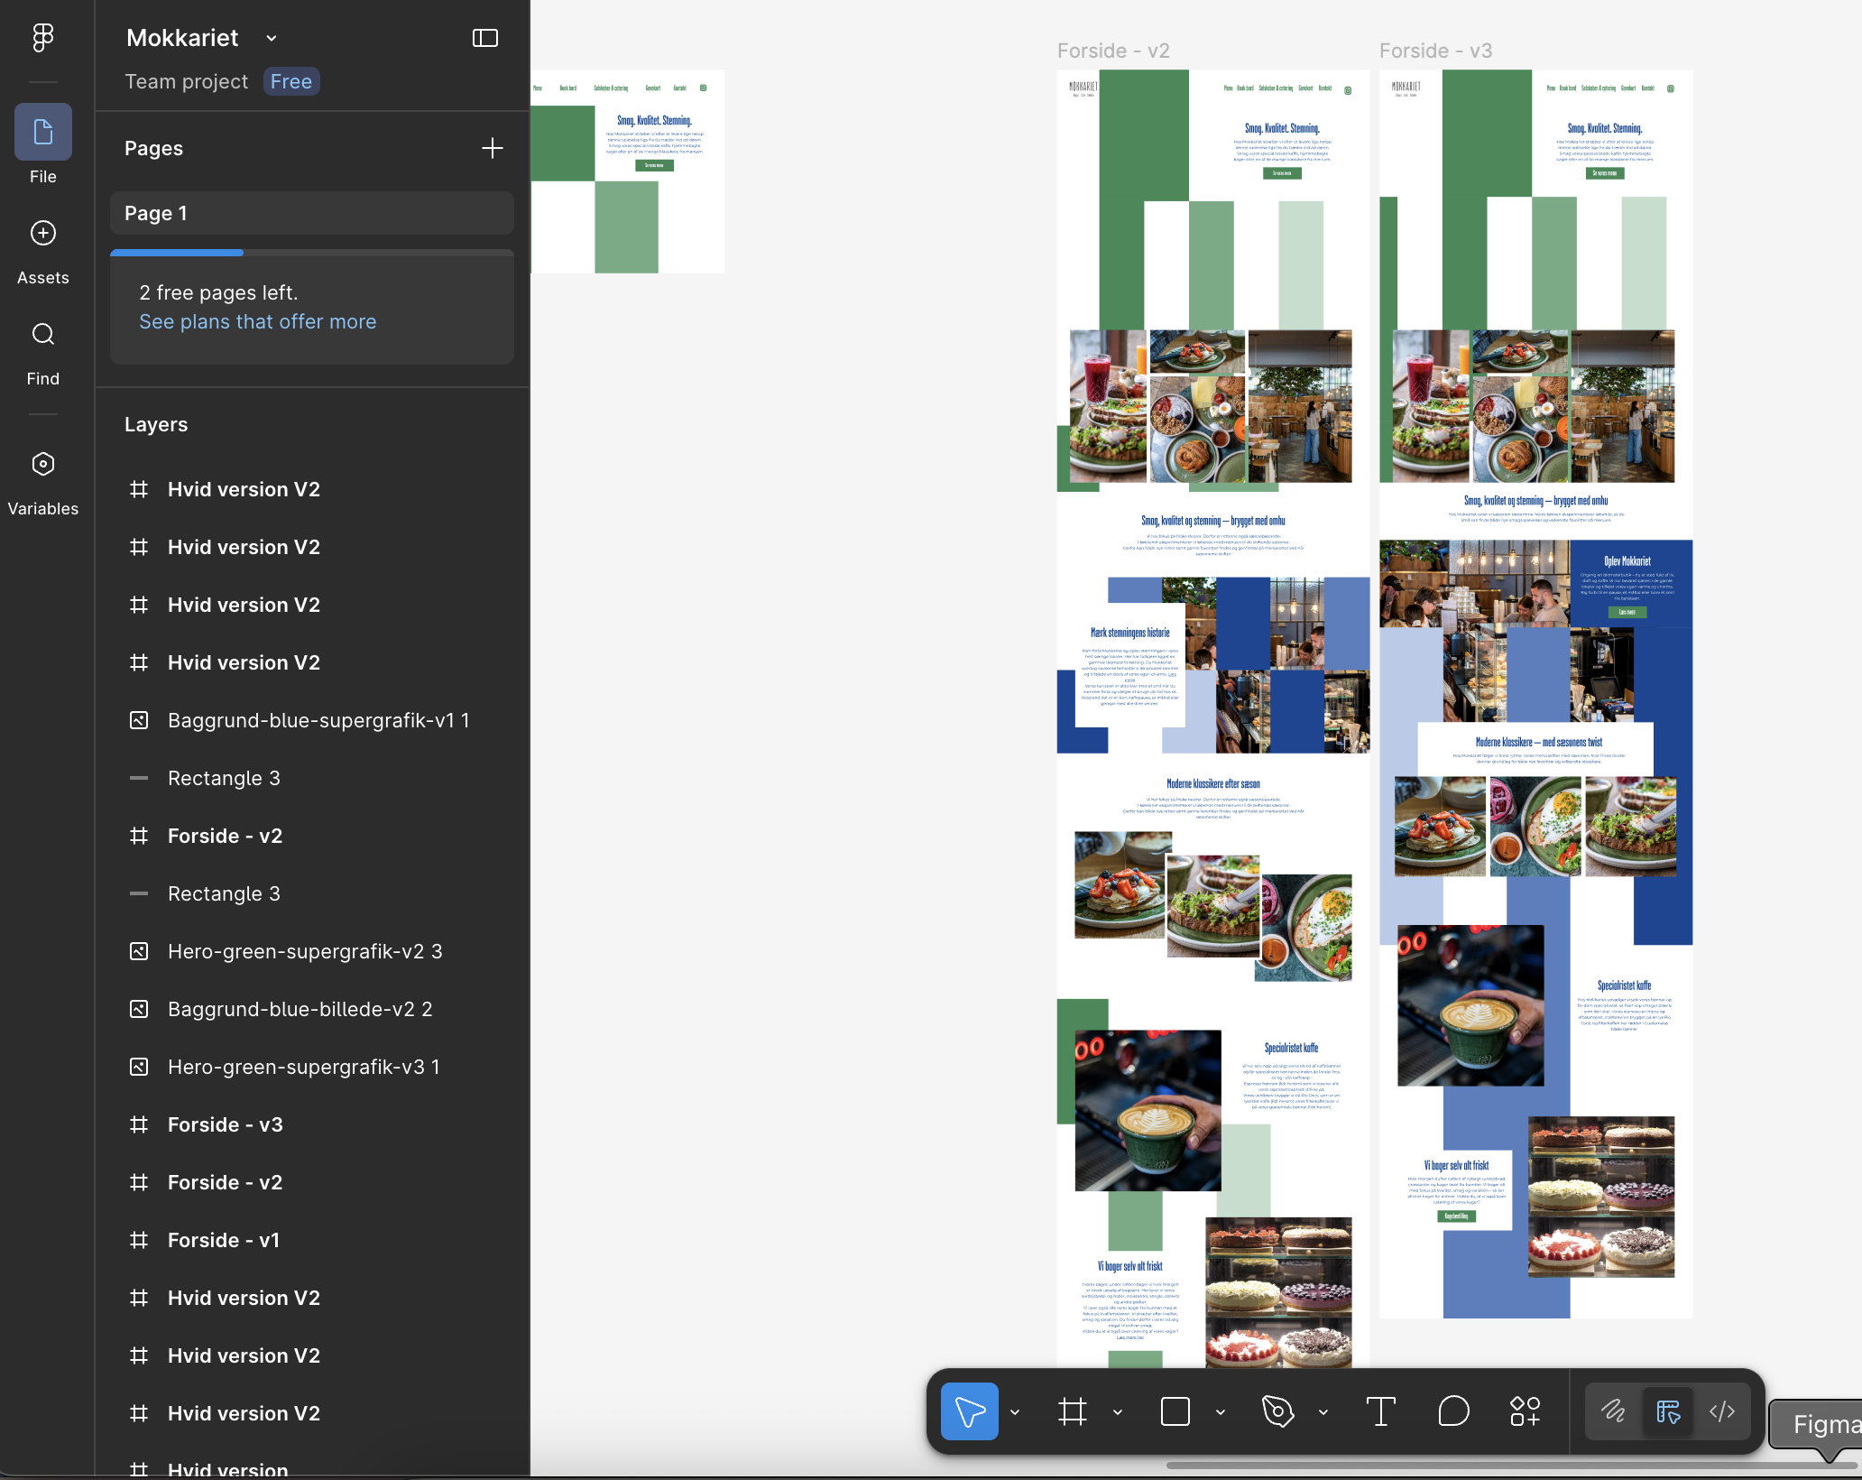Select the Text tool

(1380, 1411)
